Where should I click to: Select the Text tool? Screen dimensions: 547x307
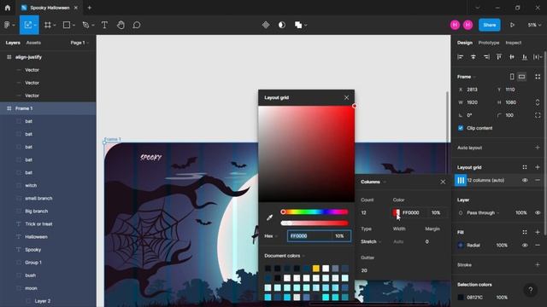(x=104, y=25)
